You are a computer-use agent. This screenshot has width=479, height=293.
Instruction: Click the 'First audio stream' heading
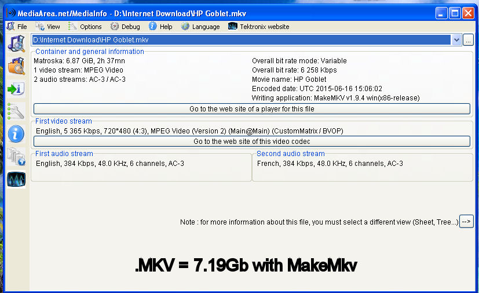click(64, 153)
